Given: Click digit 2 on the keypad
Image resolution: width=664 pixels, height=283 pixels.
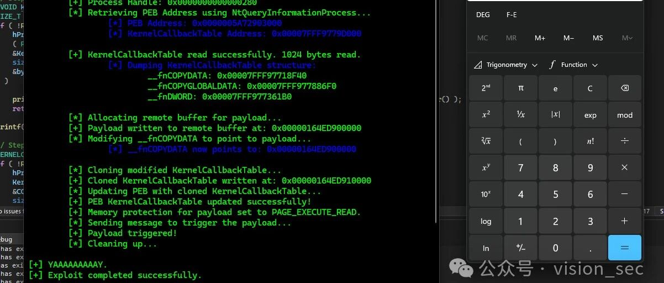Looking at the screenshot, I should pos(555,221).
